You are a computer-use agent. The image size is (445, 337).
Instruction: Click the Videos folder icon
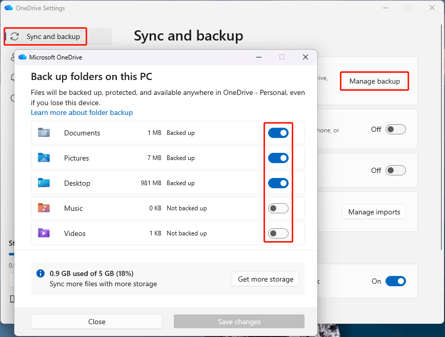[44, 233]
